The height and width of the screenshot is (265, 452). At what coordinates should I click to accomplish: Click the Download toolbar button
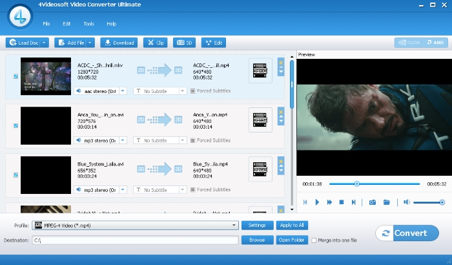[119, 43]
